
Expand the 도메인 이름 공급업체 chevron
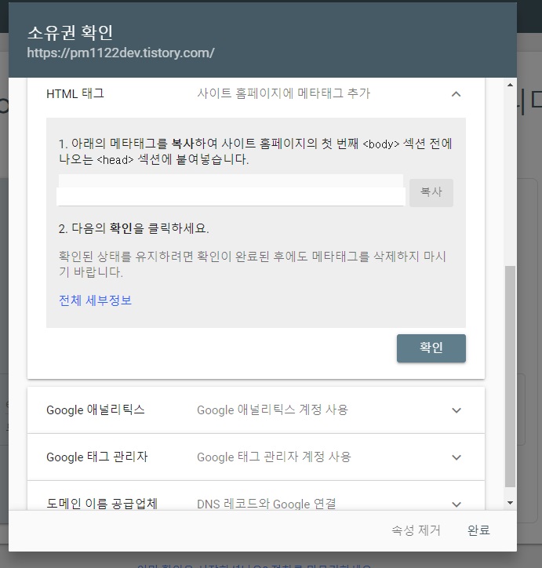point(457,504)
